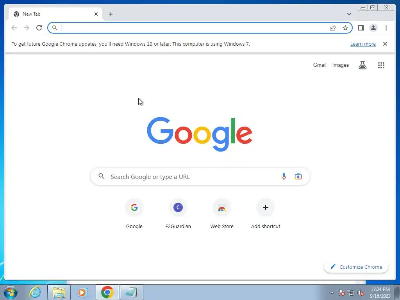400x300 pixels.
Task: Click the Learn more link
Action: click(x=363, y=44)
